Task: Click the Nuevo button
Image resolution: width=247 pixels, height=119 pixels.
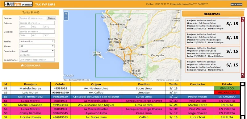Action: pyautogui.click(x=51, y=18)
